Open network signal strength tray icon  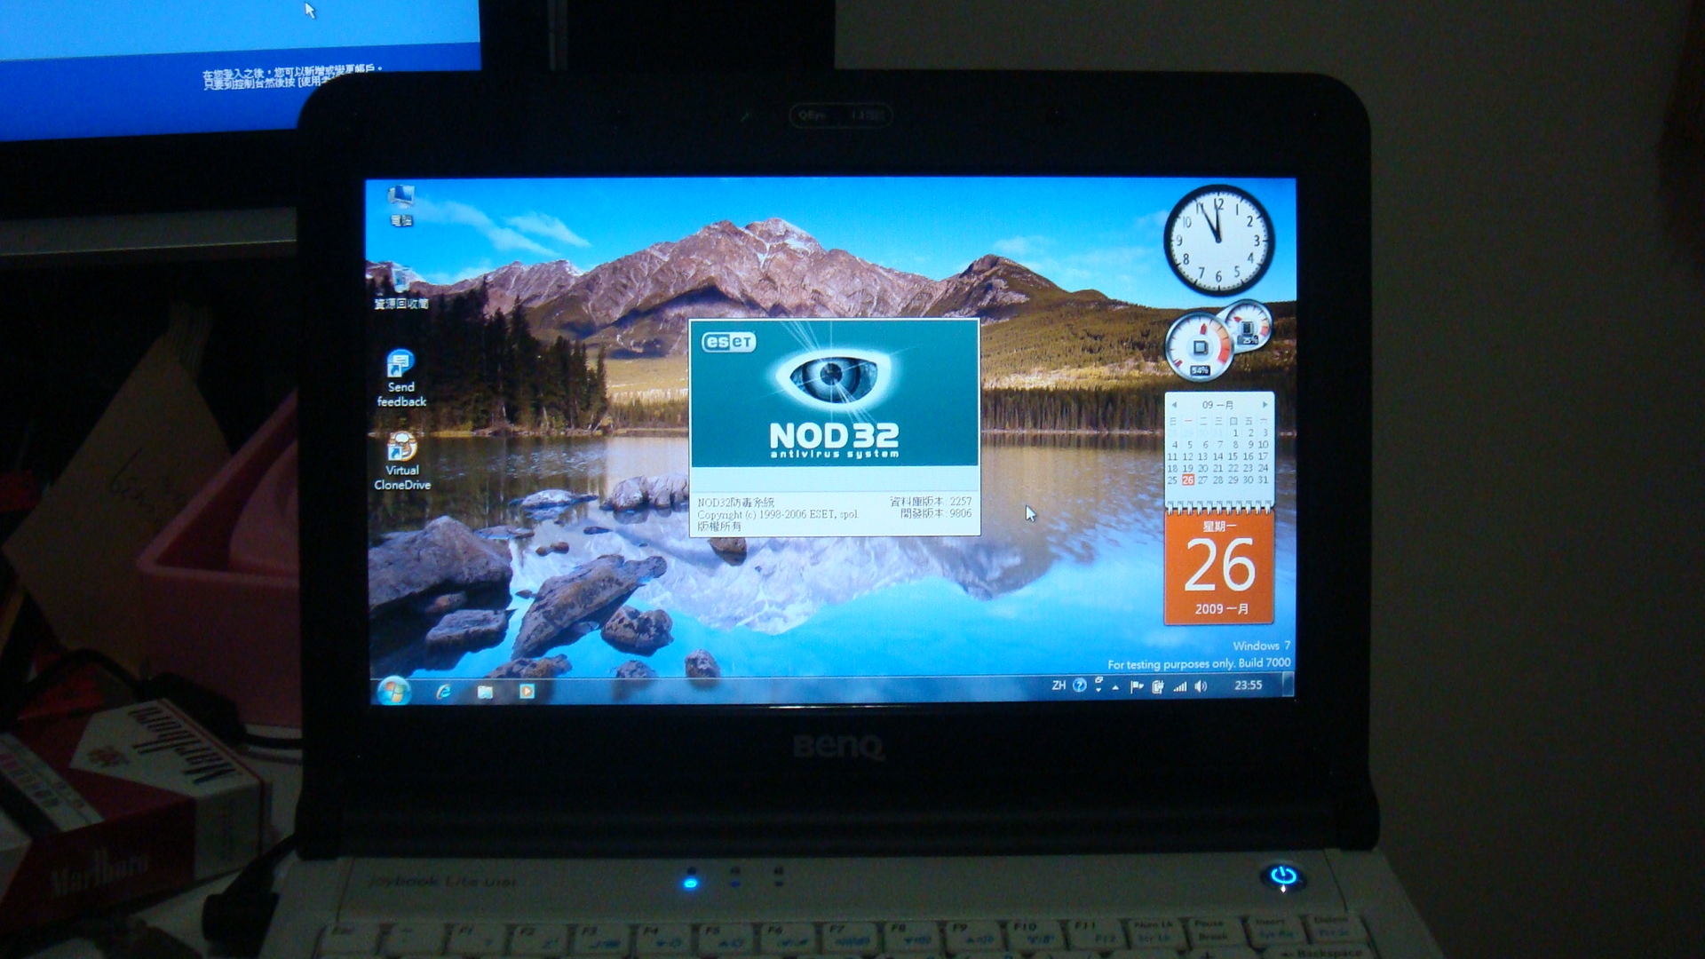click(1179, 686)
